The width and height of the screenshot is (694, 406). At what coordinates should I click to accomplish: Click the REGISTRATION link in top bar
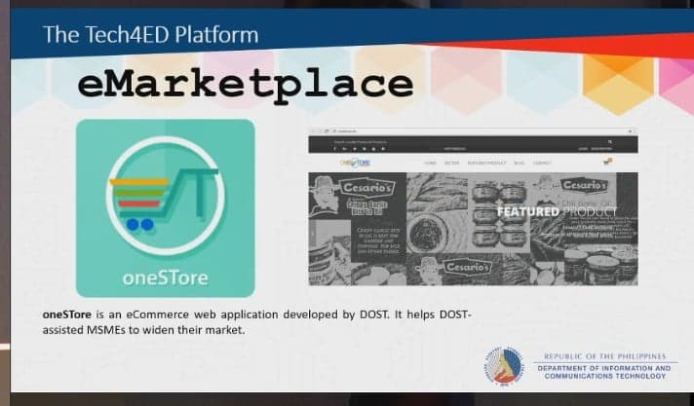tap(603, 149)
